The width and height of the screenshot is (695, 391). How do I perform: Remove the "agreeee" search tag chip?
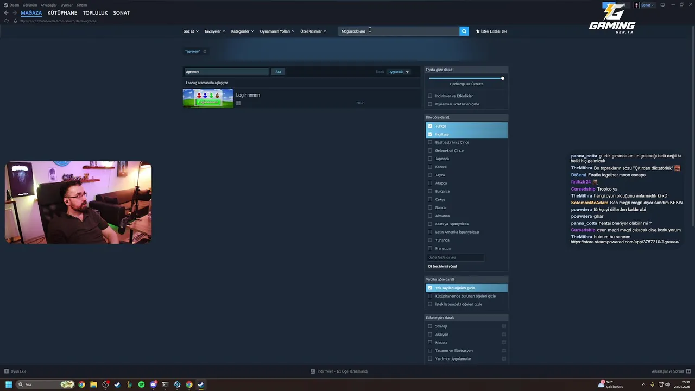205,51
